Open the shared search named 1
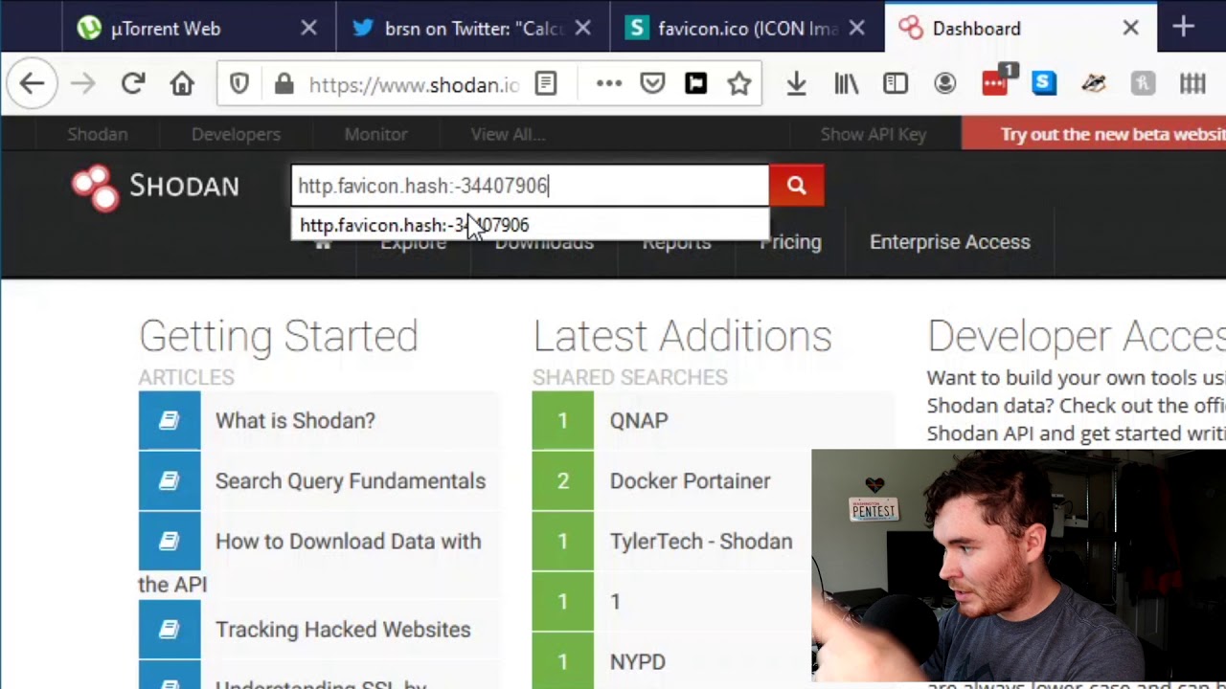1226x689 pixels. [615, 601]
